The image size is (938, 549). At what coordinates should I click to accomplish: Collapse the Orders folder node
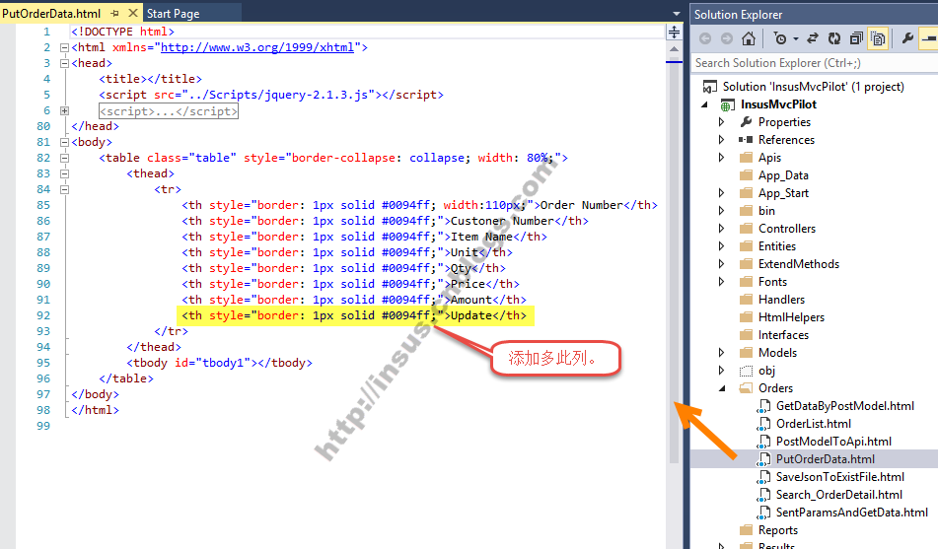(x=722, y=388)
